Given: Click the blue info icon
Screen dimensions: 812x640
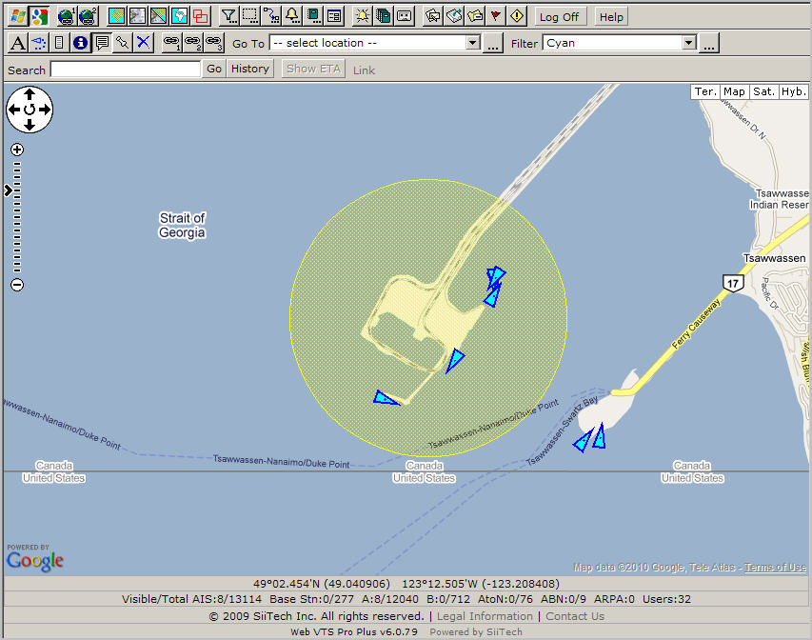Looking at the screenshot, I should click(x=80, y=43).
